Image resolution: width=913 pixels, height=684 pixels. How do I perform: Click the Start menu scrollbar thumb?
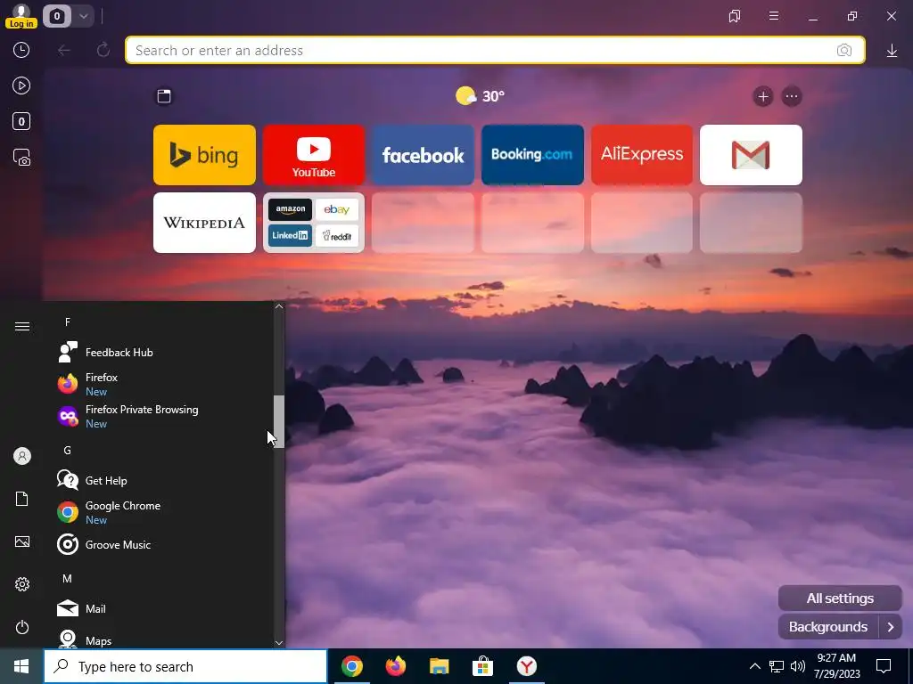point(279,421)
